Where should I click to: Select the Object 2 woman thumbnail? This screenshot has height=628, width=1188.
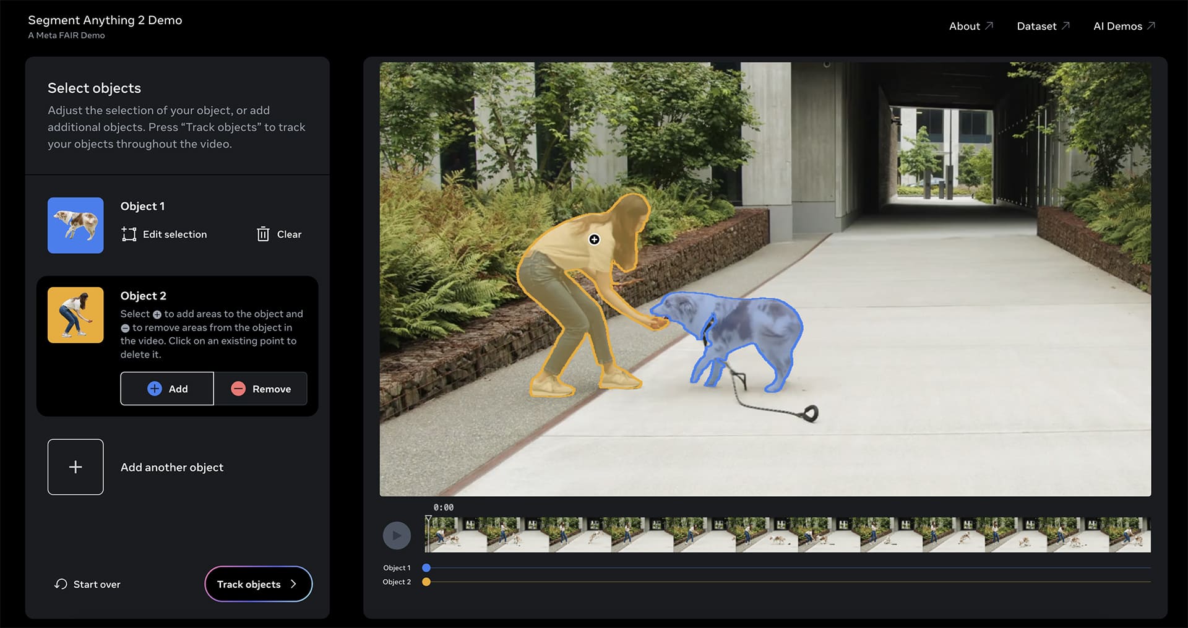[75, 315]
